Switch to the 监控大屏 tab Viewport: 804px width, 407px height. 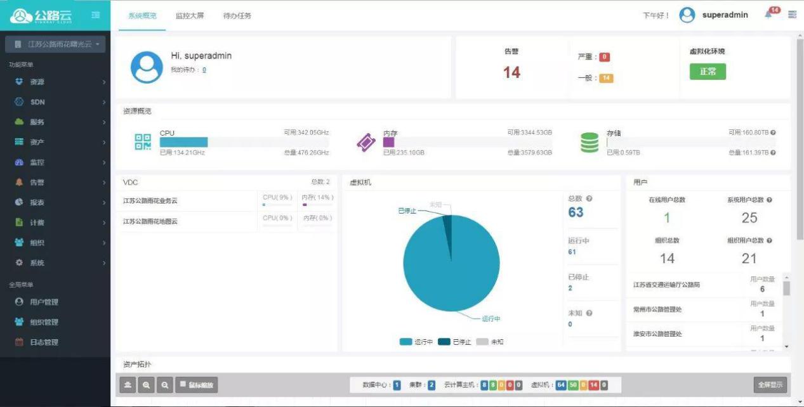(x=190, y=16)
